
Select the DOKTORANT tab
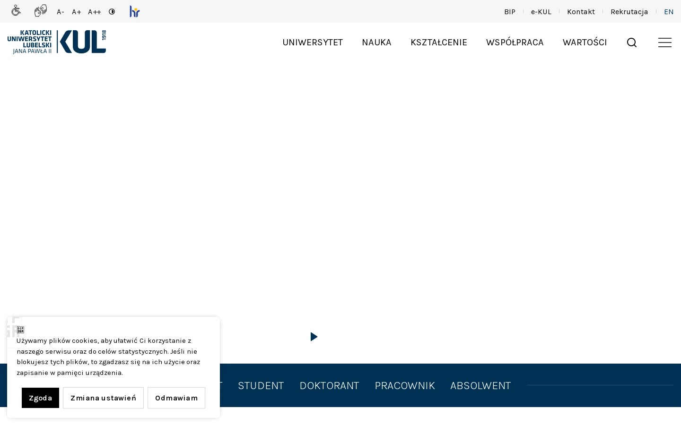pyautogui.click(x=330, y=386)
